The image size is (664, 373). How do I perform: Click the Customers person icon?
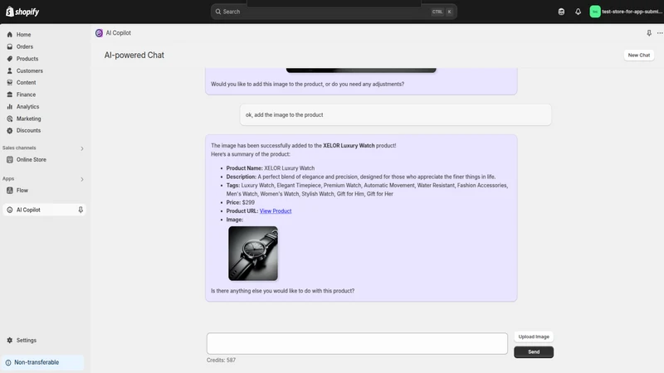(10, 70)
